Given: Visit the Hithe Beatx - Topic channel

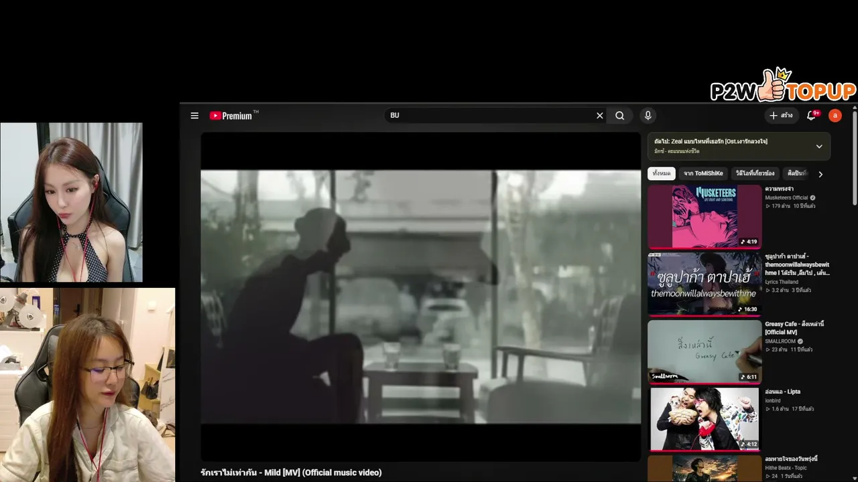Looking at the screenshot, I should (x=784, y=468).
